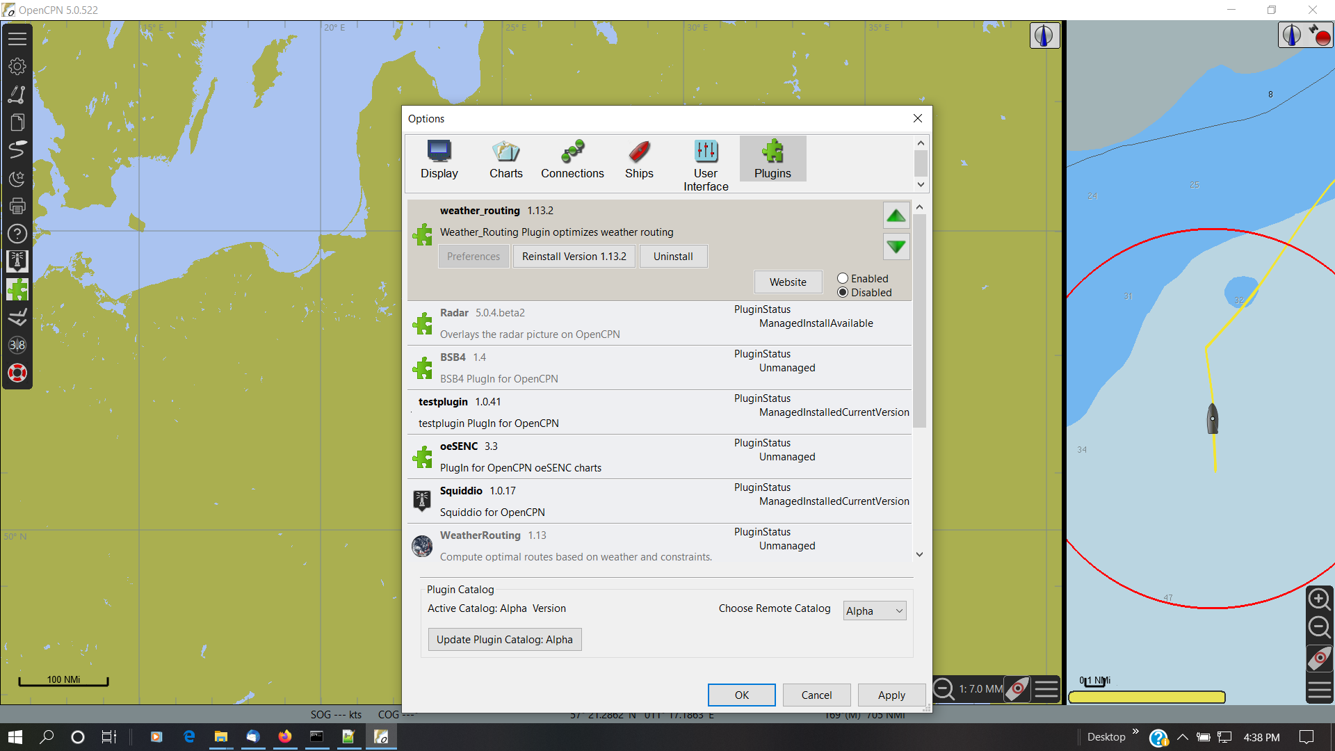This screenshot has height=751, width=1335.
Task: Drop Man Overboard lifebuoy icon
Action: tap(17, 373)
